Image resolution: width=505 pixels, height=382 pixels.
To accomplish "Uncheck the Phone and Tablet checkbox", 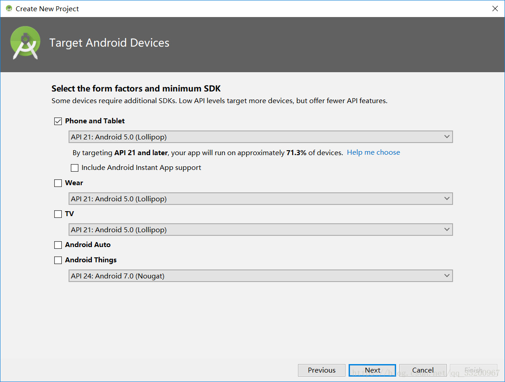I will coord(58,121).
